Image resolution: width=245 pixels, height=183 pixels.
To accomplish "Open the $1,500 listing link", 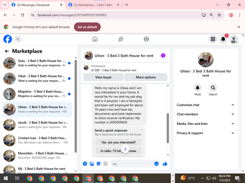I will (114, 70).
